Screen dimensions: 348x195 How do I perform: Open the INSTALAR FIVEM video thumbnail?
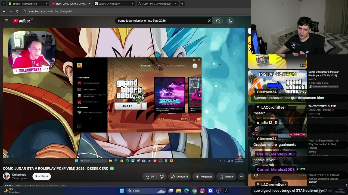(278, 86)
